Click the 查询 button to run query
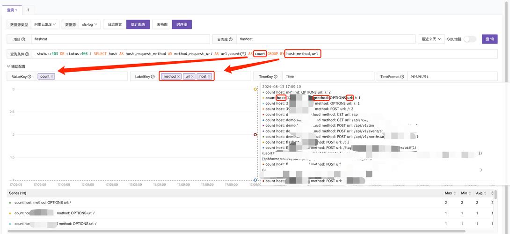The width and height of the screenshot is (510, 234). tap(489, 39)
